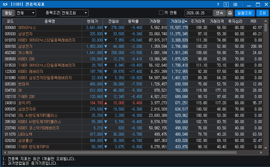Screen dimensions: 270x167
Task: Open the list menu icon in title bar
Action: pos(235,4)
